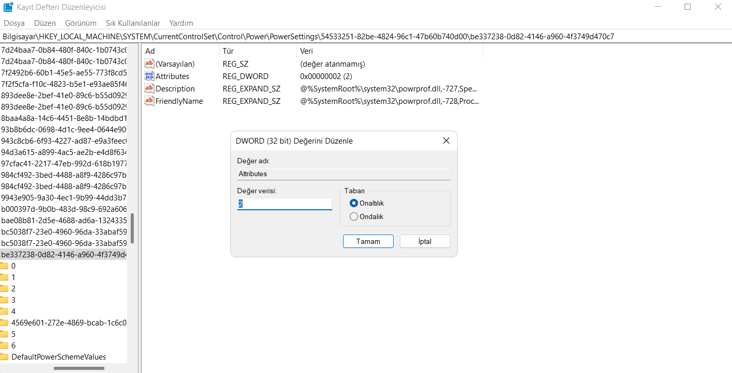Image resolution: width=732 pixels, height=373 pixels.
Task: Click the REG_EXPAND_SZ type of Description row
Action: coord(252,89)
